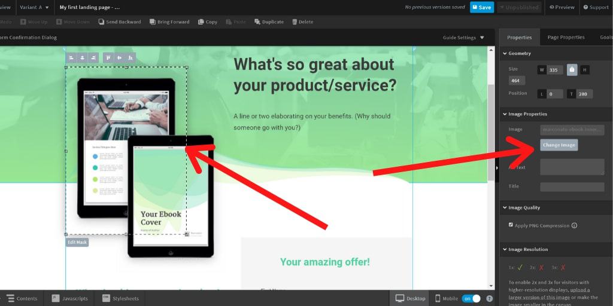Click the top position field showing 280
The height and width of the screenshot is (306, 613).
(584, 94)
